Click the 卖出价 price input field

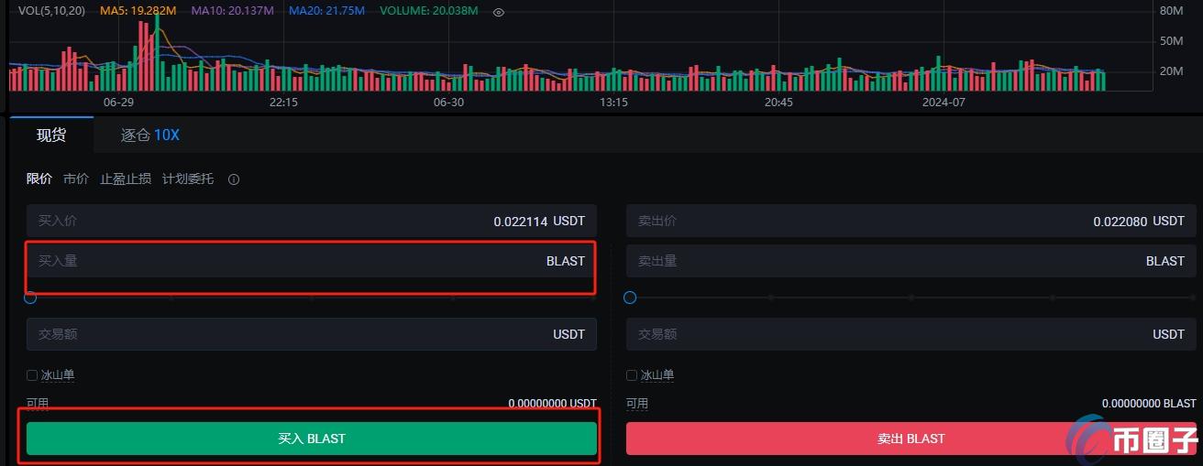911,221
